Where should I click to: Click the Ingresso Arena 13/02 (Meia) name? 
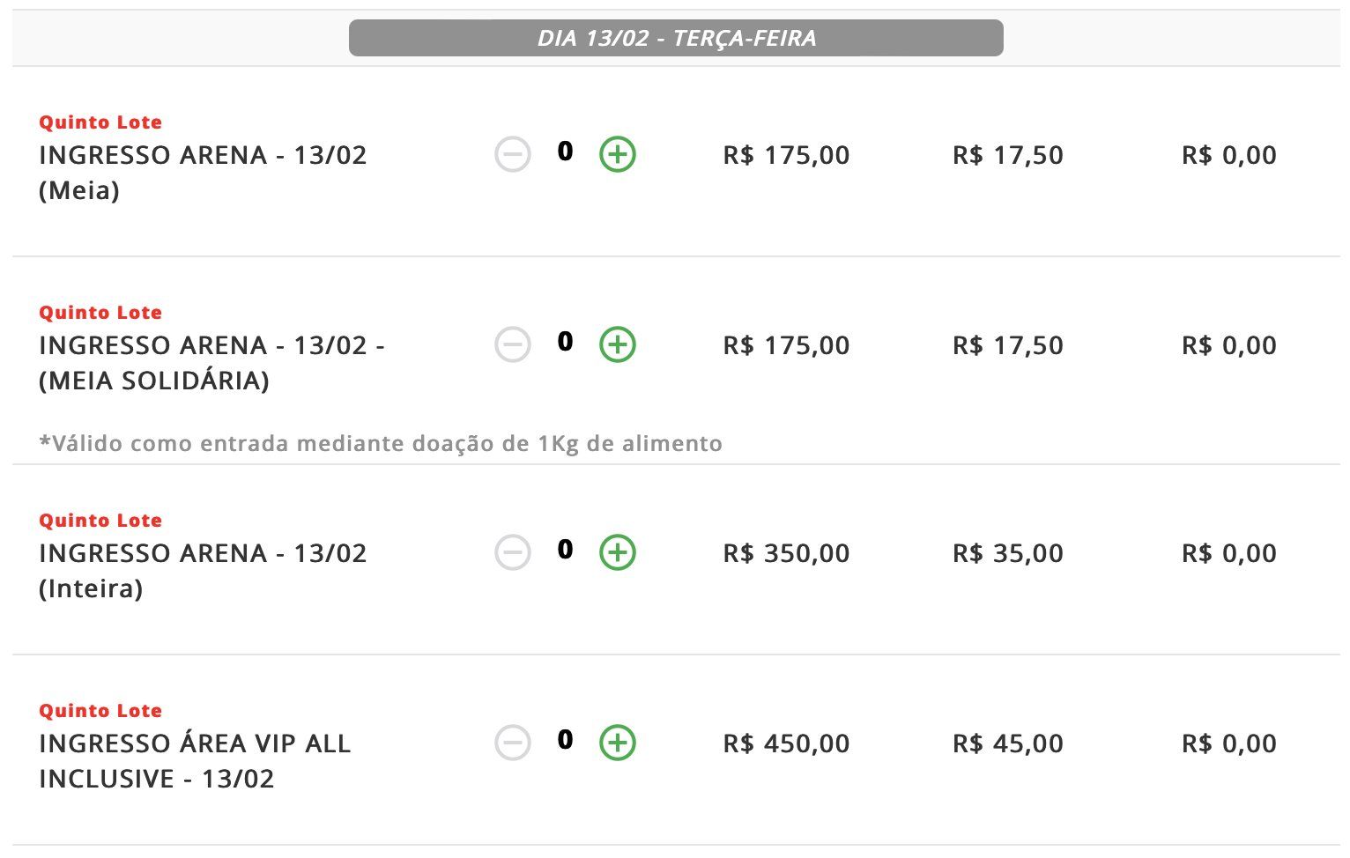click(x=203, y=173)
